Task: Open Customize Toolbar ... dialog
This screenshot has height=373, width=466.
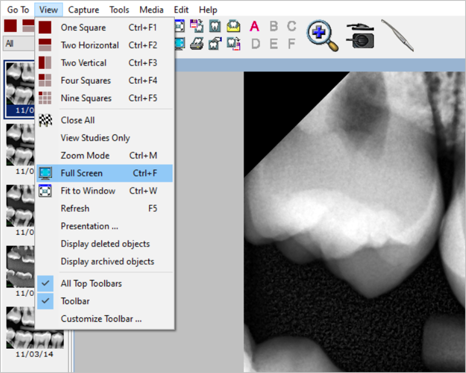Action: pos(105,319)
